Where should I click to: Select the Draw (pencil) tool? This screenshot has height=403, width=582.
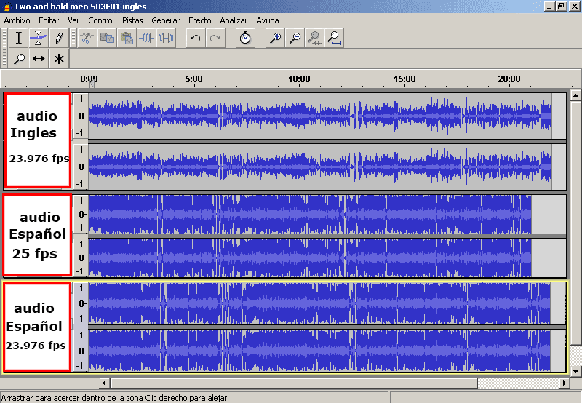pos(59,39)
